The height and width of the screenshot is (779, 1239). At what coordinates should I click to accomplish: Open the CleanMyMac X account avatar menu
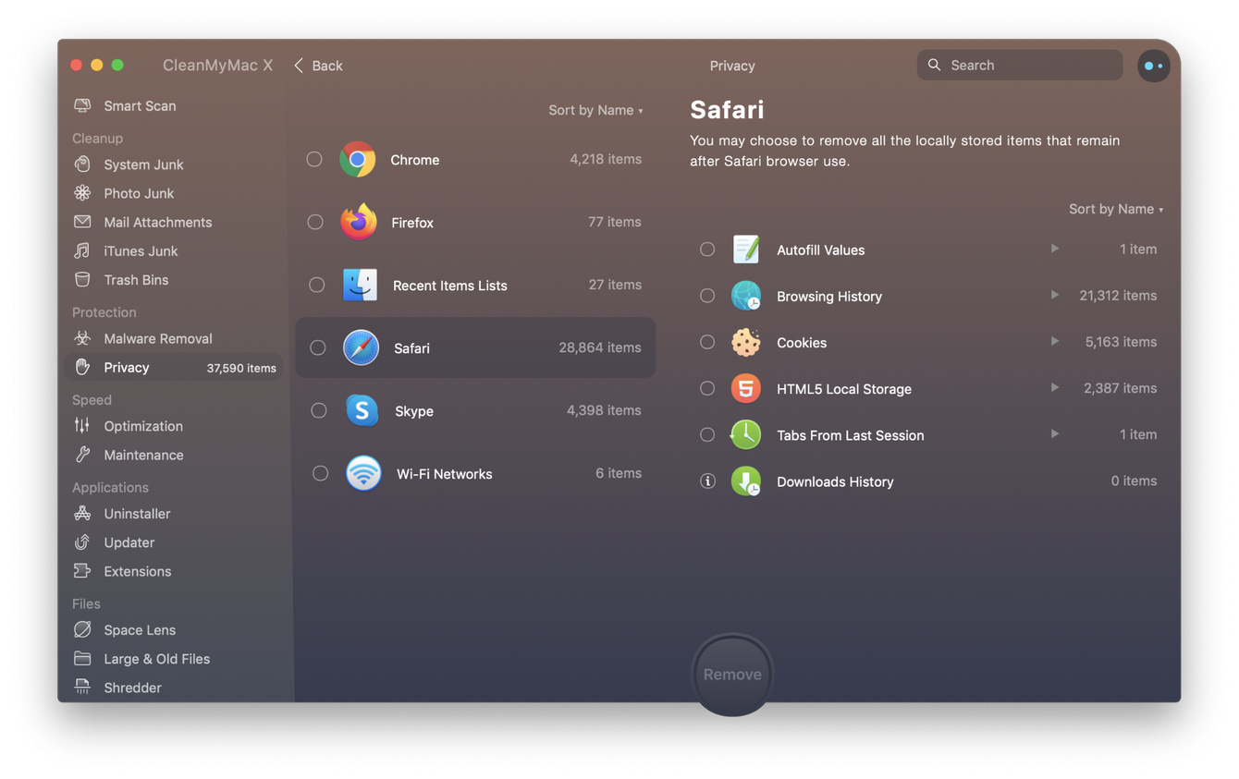[x=1154, y=66]
